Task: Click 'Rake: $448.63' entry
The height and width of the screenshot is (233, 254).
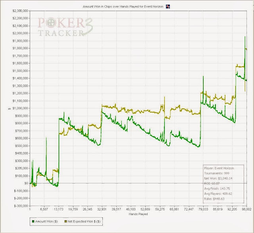Action: pos(214,198)
